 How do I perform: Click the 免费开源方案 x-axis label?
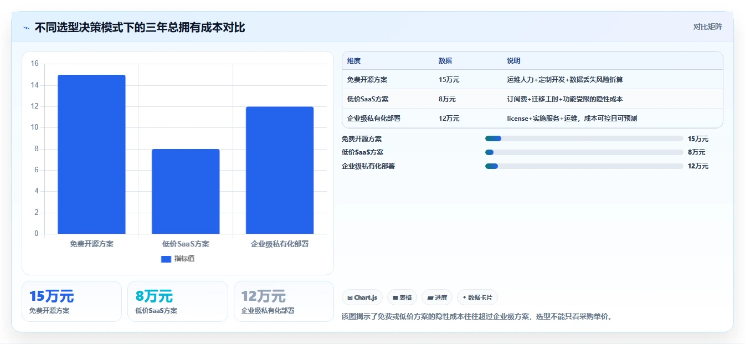click(91, 244)
